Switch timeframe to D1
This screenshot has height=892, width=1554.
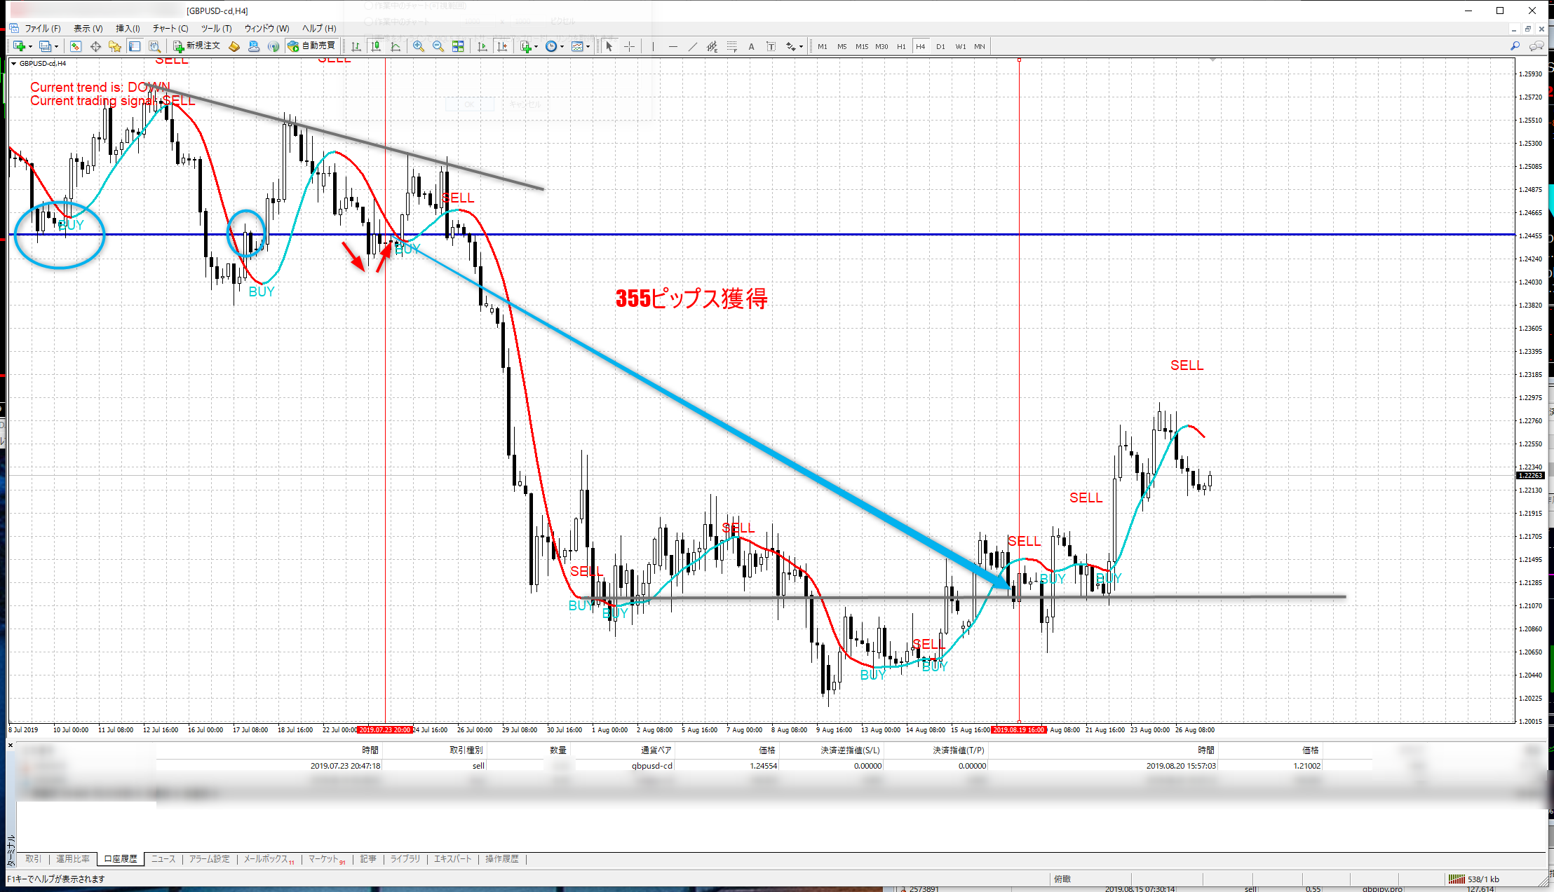tap(940, 46)
